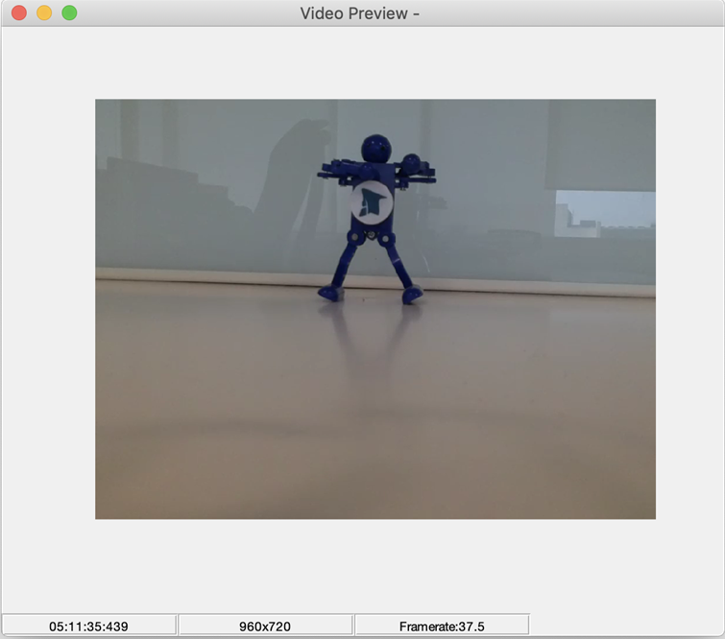Click the white baseboard strip in the video

tap(211, 276)
